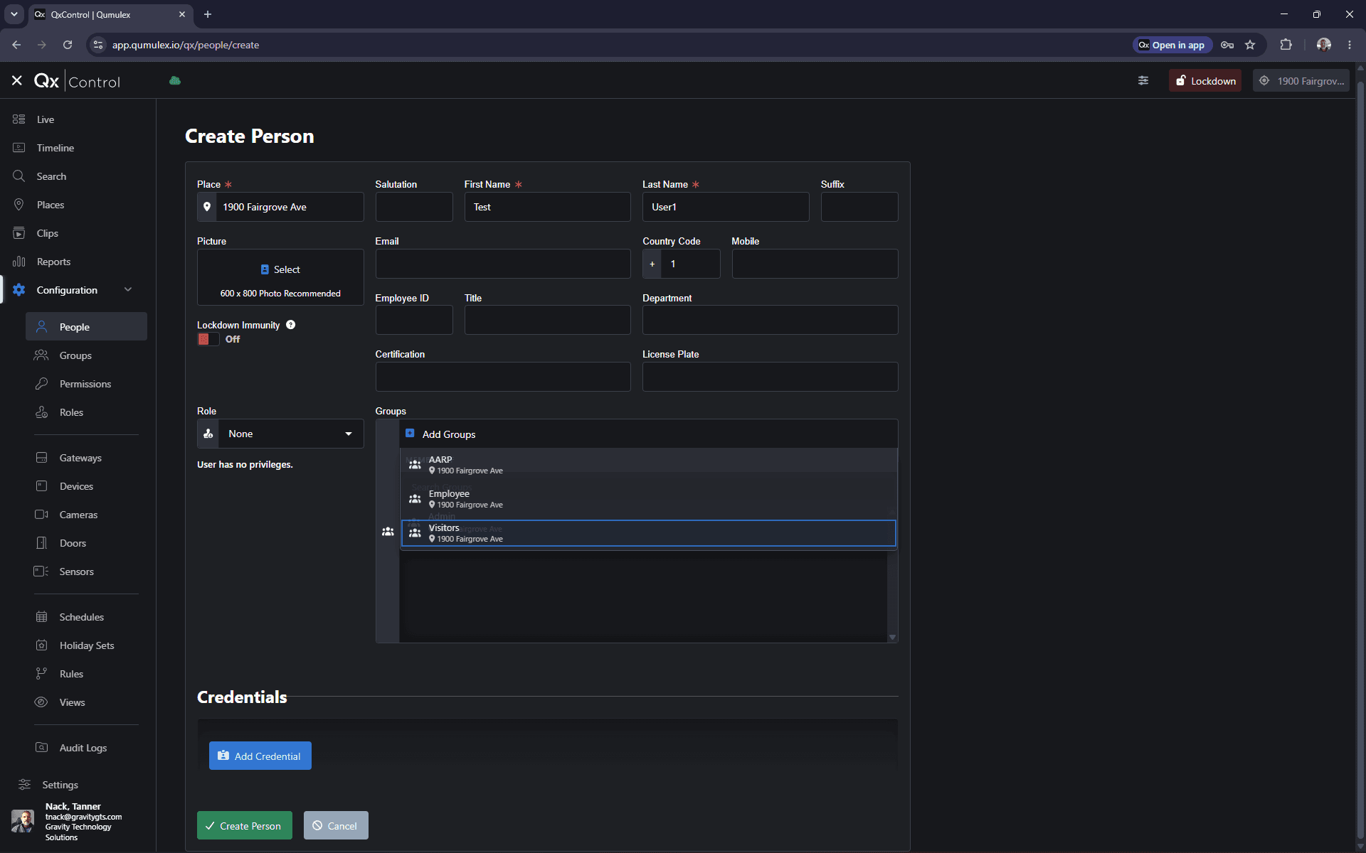The image size is (1366, 853).
Task: Click Select to choose a picture
Action: [280, 269]
